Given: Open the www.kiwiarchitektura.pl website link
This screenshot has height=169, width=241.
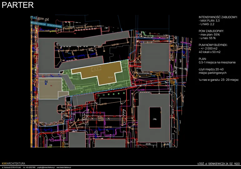Looking at the screenshot, I should point(63,167).
